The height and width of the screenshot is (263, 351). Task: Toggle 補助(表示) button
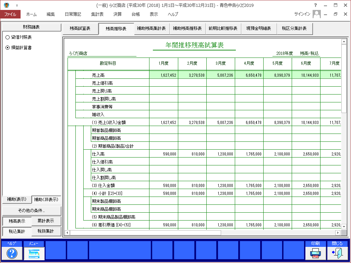click(x=16, y=199)
